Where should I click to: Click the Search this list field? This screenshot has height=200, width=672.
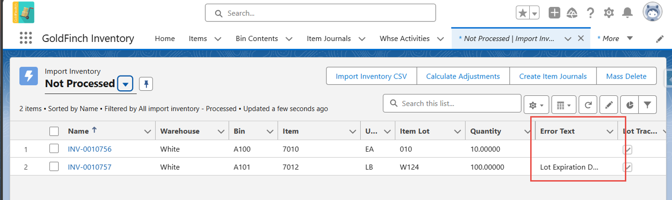452,103
